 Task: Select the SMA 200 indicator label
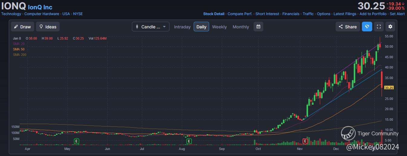click(20, 55)
